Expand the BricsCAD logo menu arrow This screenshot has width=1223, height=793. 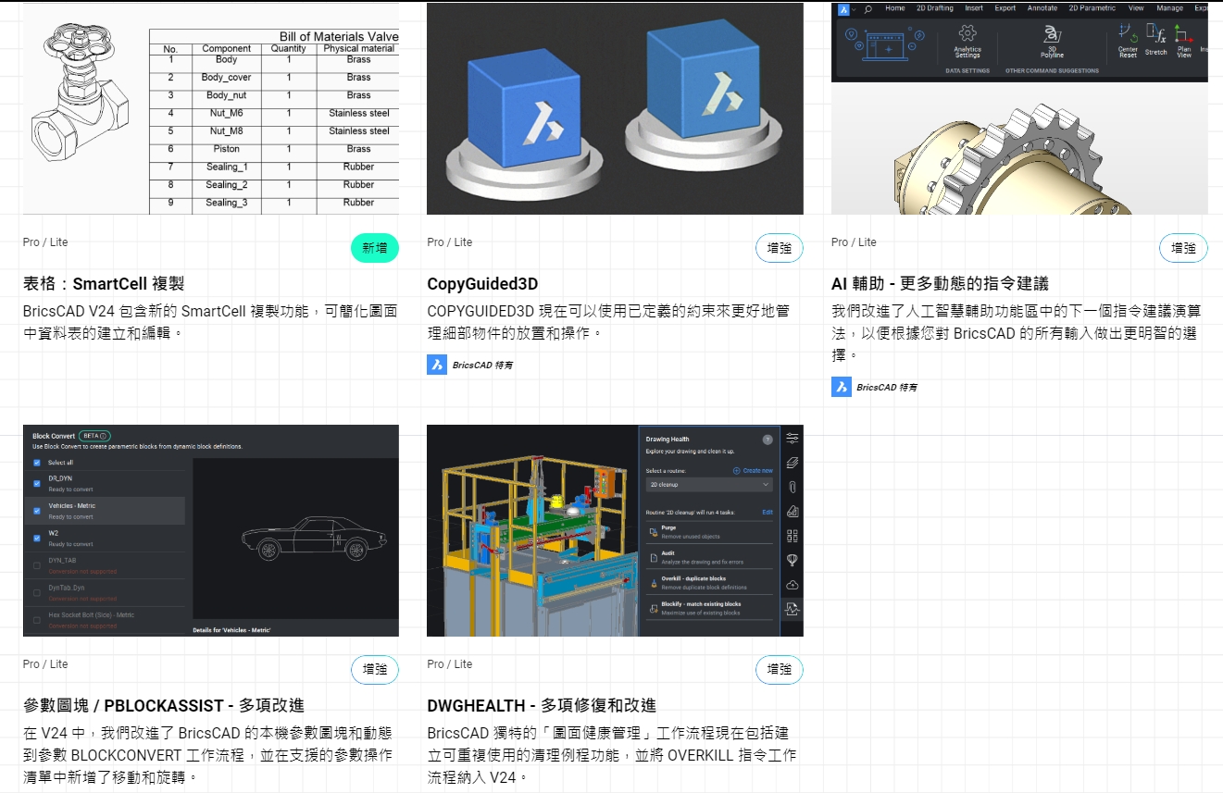pos(855,9)
